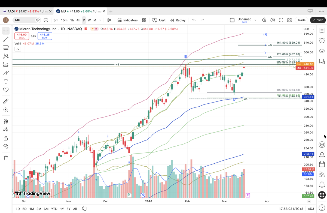Open the ruler measure tool
This screenshot has width=327, height=213.
pyautogui.click(x=6, y=101)
